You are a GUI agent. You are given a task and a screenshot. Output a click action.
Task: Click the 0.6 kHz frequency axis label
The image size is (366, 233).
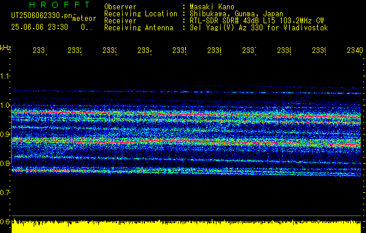click(x=5, y=221)
